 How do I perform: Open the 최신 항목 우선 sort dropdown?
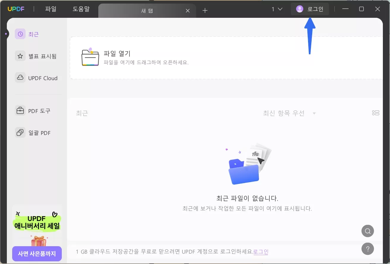[289, 113]
